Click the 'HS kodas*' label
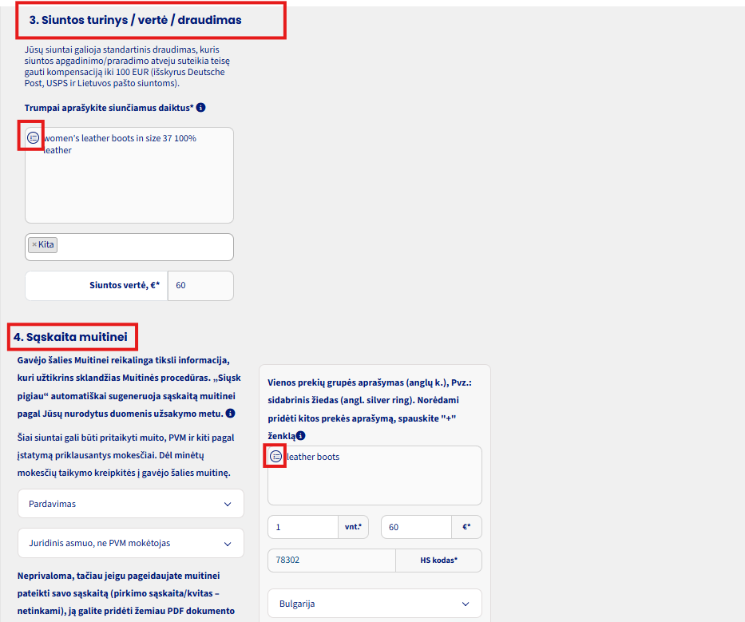Viewport: 745px width, 622px height. (x=438, y=561)
